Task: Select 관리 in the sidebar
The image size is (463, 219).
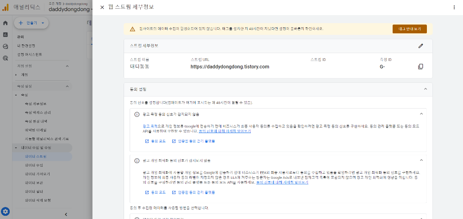Action: [x=21, y=37]
